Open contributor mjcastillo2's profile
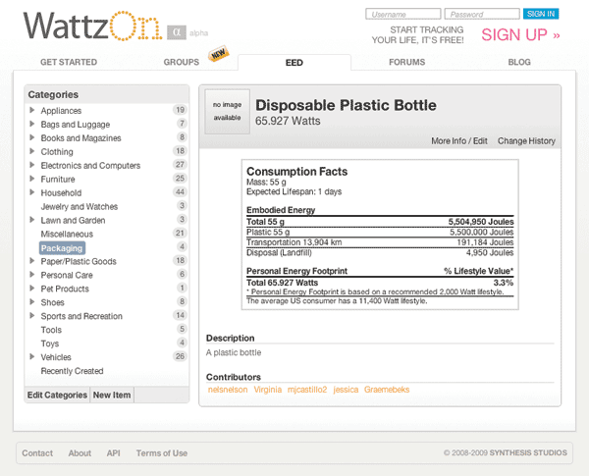 tap(307, 390)
